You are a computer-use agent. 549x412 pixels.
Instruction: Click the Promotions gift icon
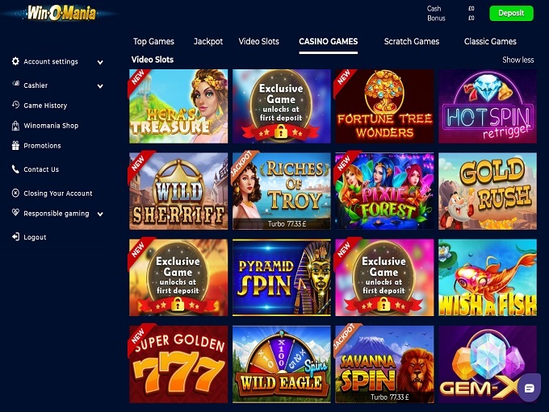click(15, 145)
